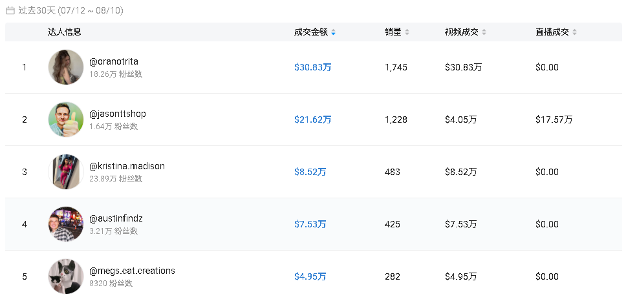The height and width of the screenshot is (301, 626).
Task: Open @austinfindz avatar photo
Action: coord(66,224)
